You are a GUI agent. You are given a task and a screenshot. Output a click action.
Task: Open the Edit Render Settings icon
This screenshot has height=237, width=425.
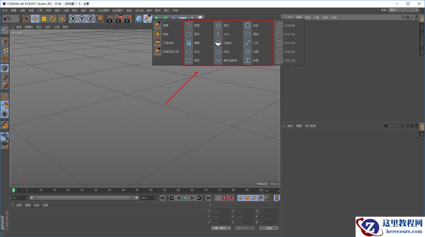[x=127, y=18]
